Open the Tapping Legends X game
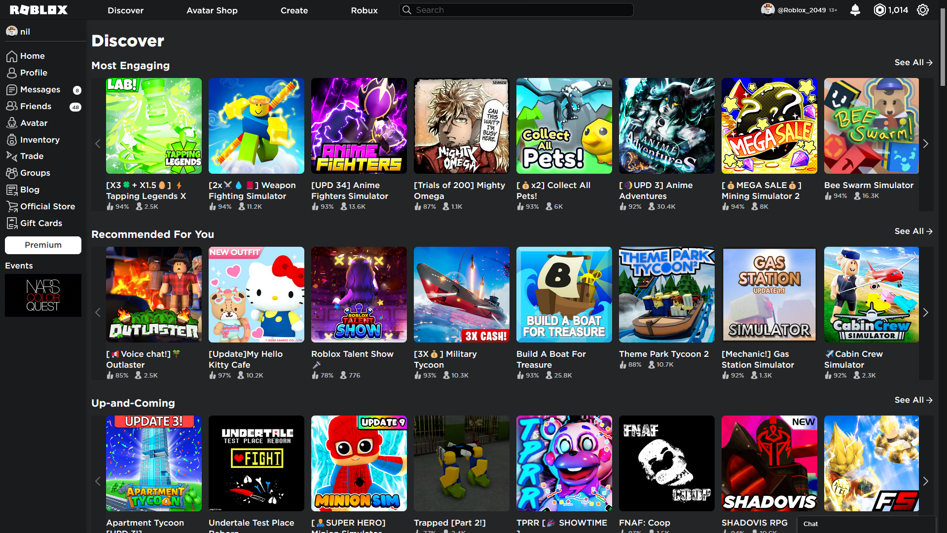 (x=154, y=126)
